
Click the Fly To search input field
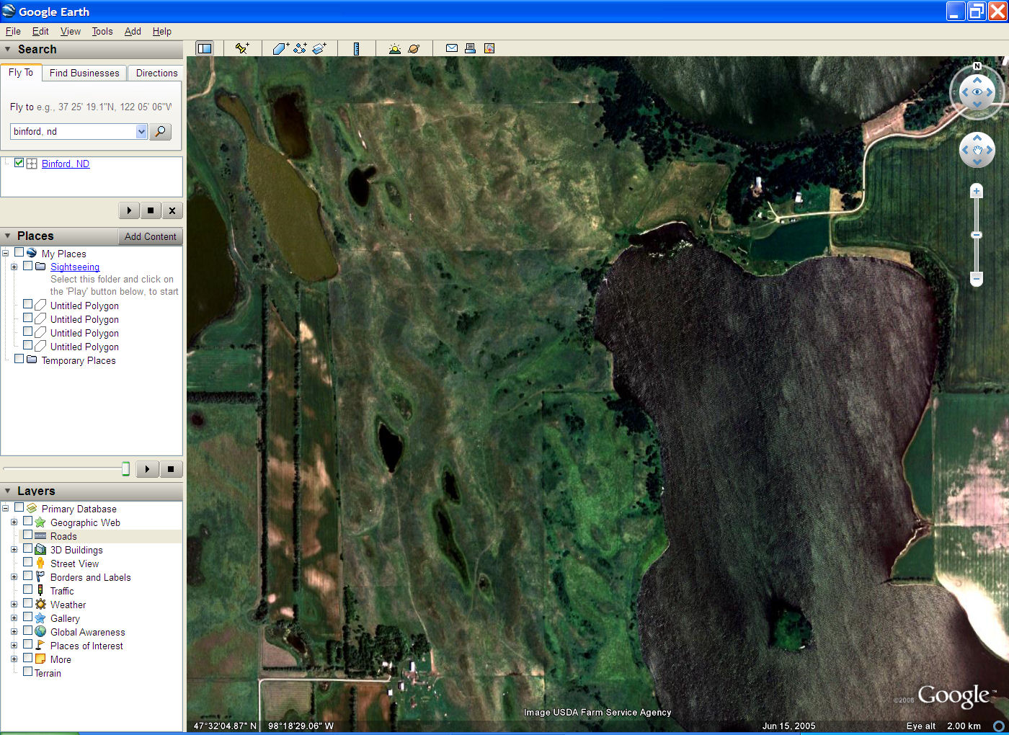point(73,131)
